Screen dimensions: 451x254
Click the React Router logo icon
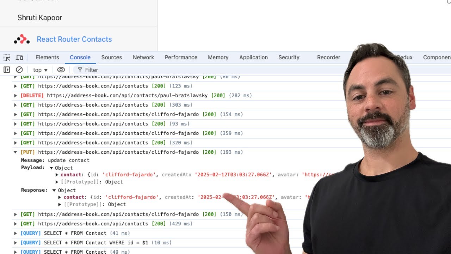(x=22, y=39)
